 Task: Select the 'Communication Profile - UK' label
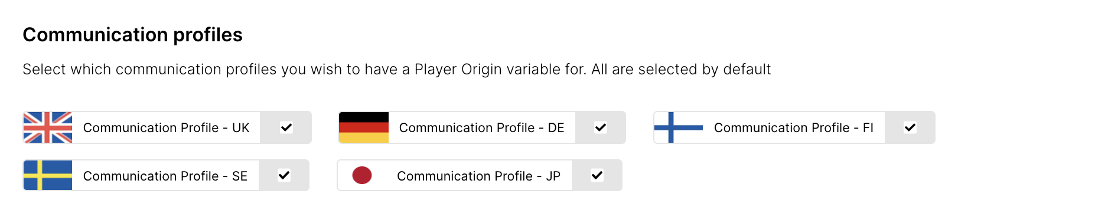(x=167, y=128)
